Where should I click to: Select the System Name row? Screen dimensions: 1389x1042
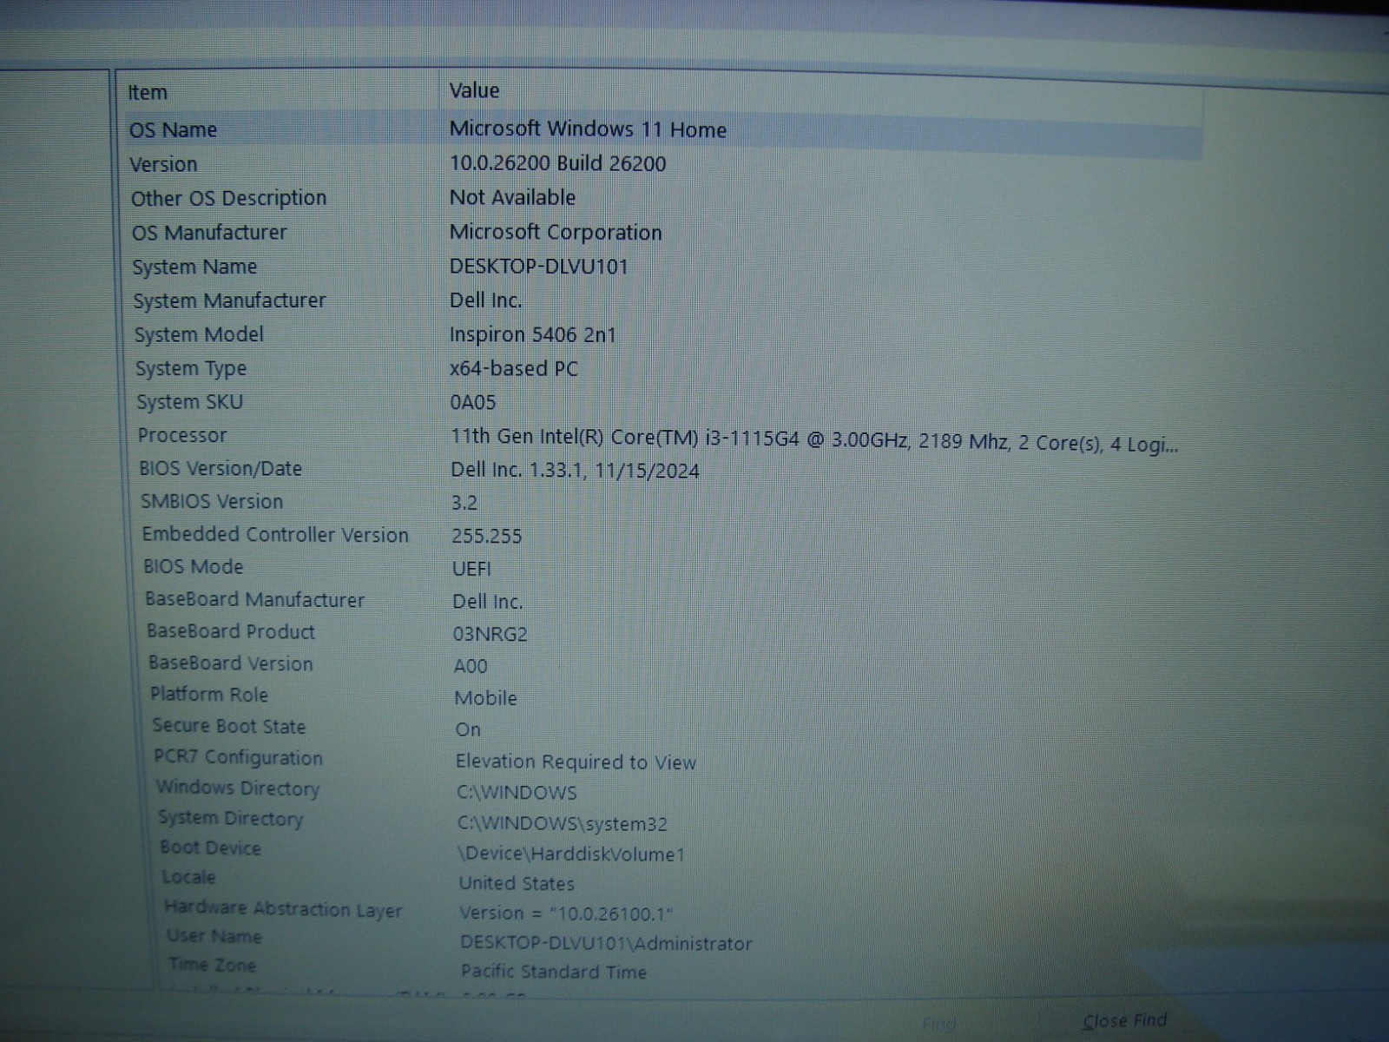click(x=194, y=267)
